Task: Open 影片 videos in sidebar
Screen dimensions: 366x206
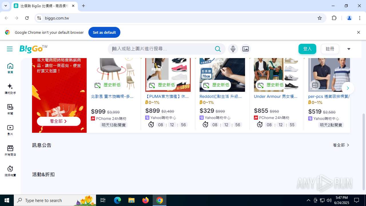Action: coord(10,130)
